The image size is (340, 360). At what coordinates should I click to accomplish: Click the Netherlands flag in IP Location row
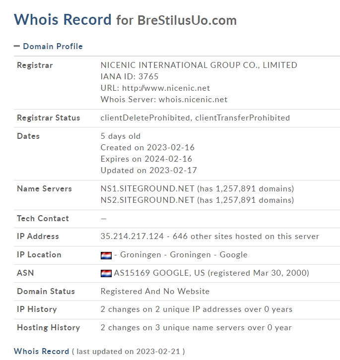106,255
